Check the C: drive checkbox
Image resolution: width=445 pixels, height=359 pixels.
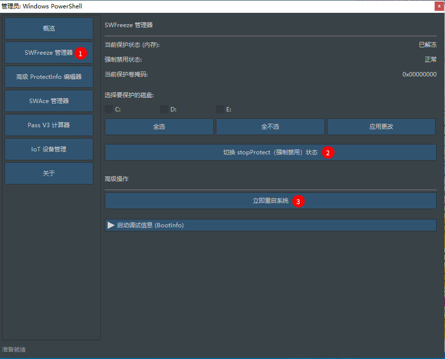pyautogui.click(x=109, y=109)
